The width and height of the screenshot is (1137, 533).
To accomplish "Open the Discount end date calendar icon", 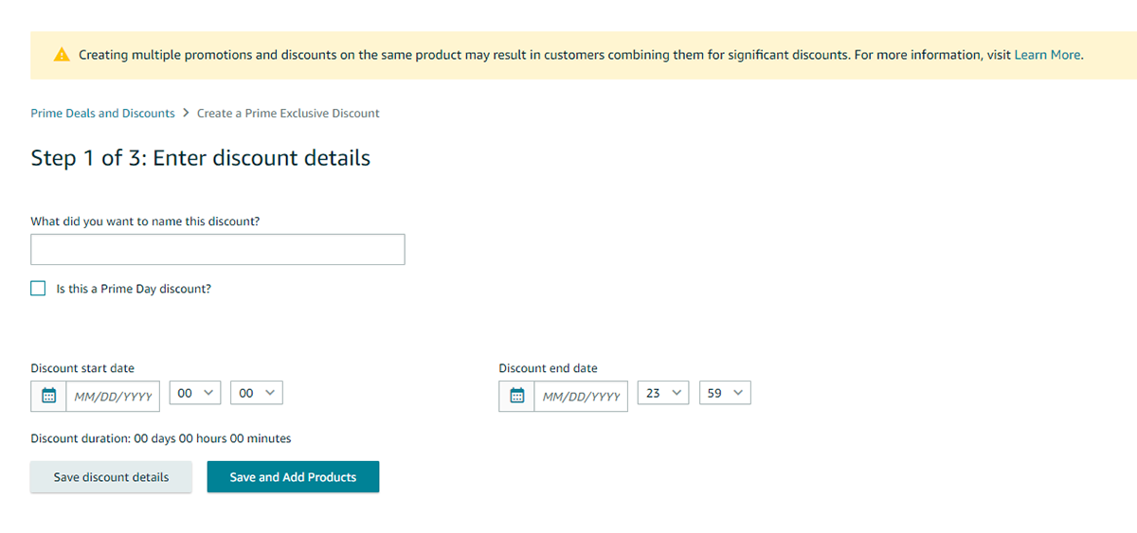I will (517, 397).
